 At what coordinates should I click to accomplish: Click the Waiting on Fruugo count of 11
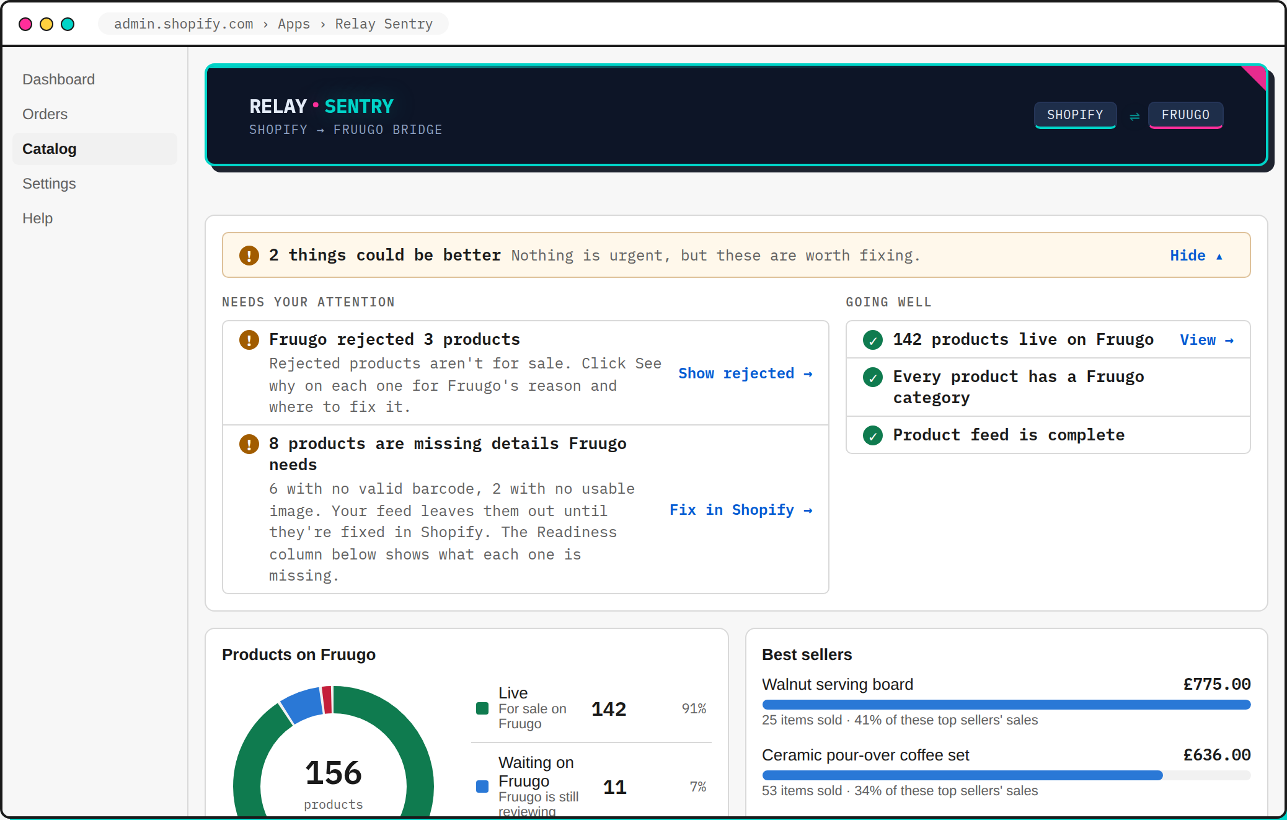coord(615,787)
